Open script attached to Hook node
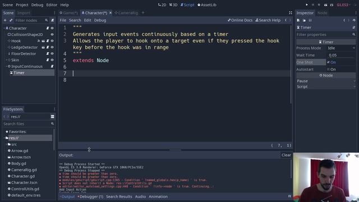359x202 pixels. 48,41
